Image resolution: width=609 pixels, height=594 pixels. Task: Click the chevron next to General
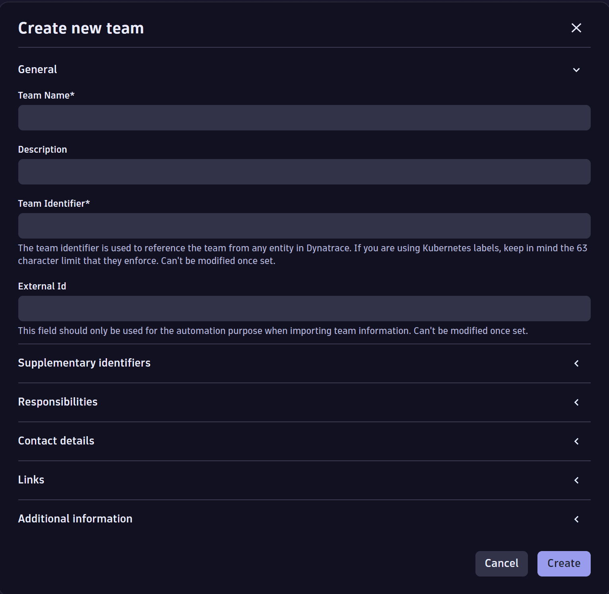click(576, 70)
